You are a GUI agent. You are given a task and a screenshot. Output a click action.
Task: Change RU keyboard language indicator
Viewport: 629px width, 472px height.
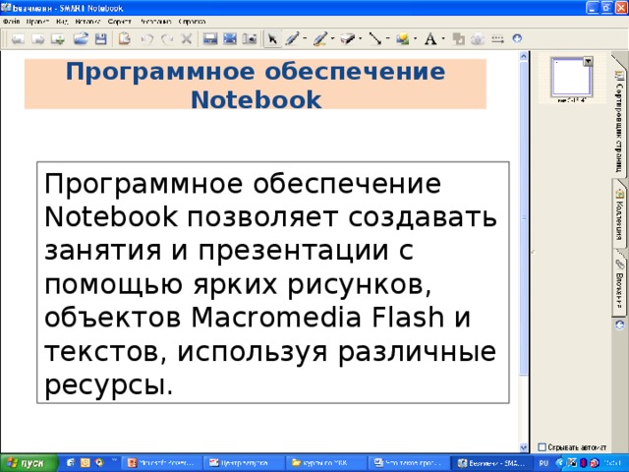tap(543, 463)
